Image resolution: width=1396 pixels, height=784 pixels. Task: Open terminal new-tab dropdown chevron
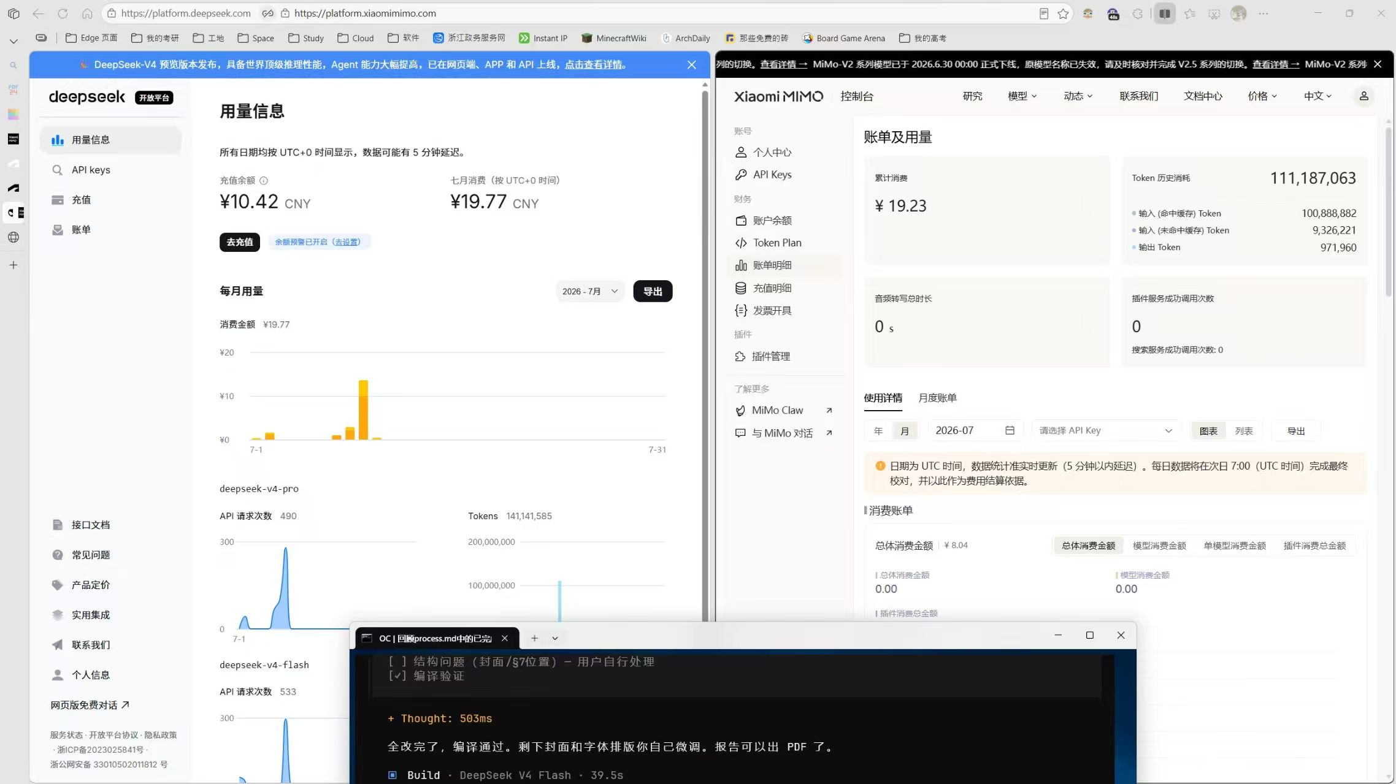point(555,638)
